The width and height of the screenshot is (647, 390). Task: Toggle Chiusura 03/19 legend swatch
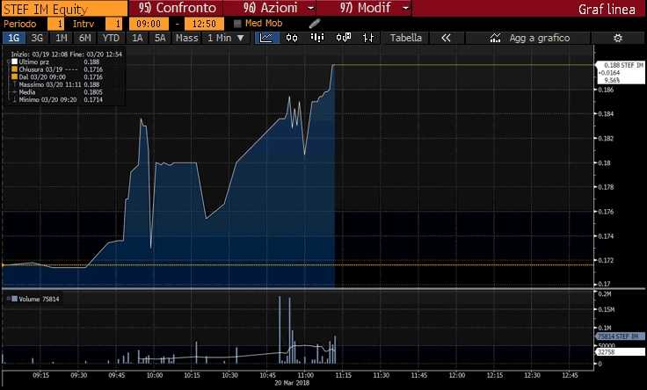[14, 69]
